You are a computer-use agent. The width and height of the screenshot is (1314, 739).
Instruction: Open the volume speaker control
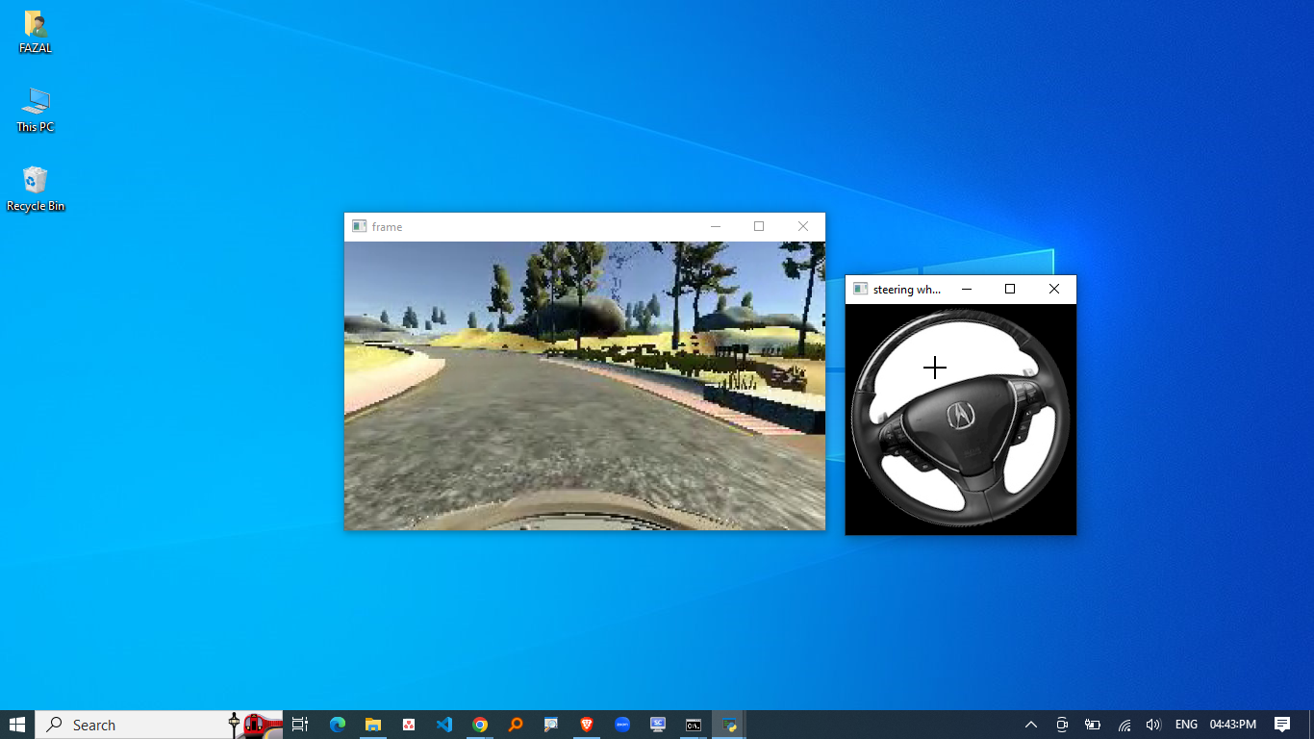point(1153,725)
